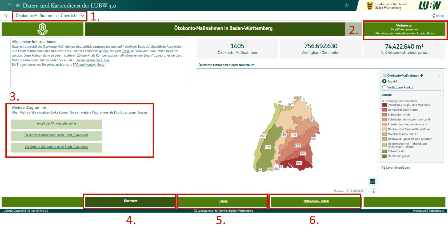448x237 pixels.
Task: Switch to the Maßnahmen - Details tab
Action: pyautogui.click(x=316, y=201)
